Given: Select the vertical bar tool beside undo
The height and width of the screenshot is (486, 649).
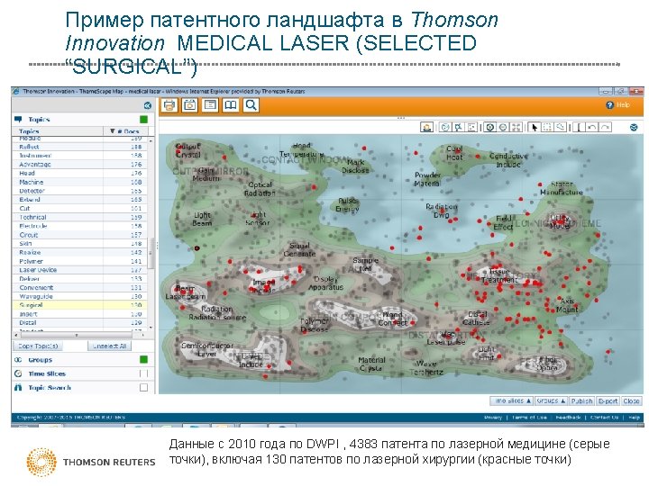Looking at the screenshot, I should click(579, 127).
